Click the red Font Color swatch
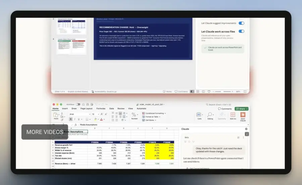302x185 pixels. [x=101, y=119]
